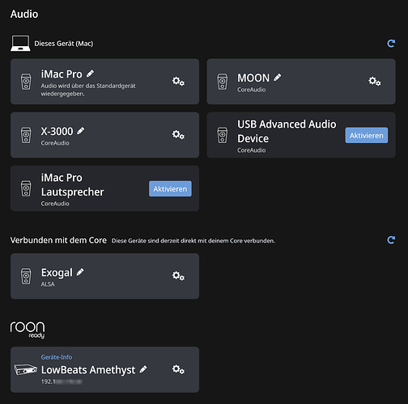The width and height of the screenshot is (408, 404).
Task: Select the MOON speaker icon
Action: 223,82
